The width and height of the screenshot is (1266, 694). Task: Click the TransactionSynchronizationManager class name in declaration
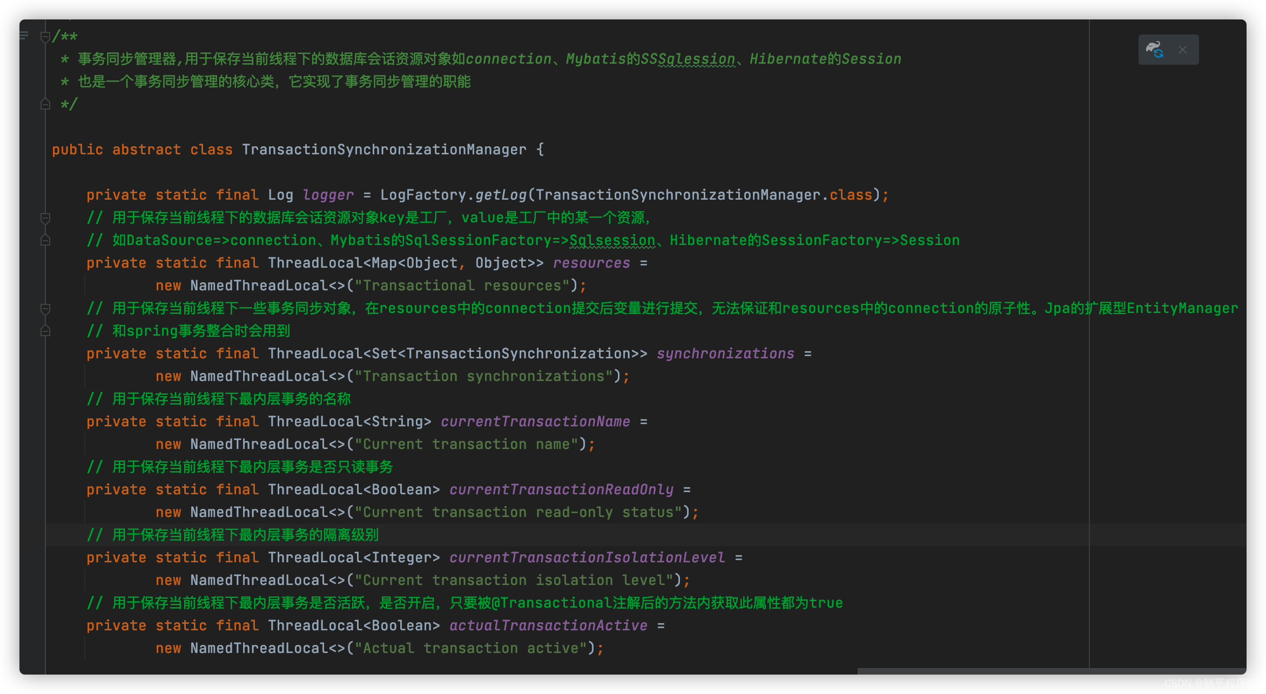coord(383,149)
